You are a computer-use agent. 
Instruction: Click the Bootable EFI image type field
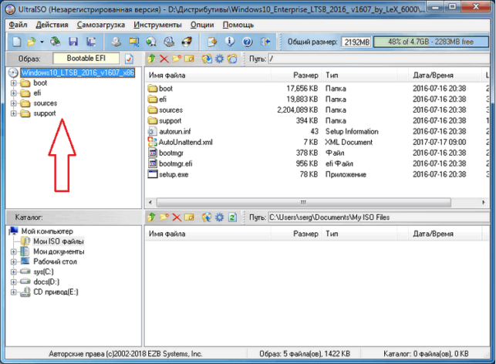click(x=86, y=58)
